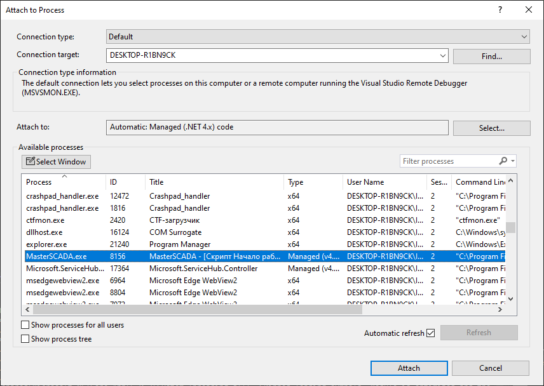Click the COM Surrogate title cell
544x386 pixels.
pyautogui.click(x=175, y=232)
